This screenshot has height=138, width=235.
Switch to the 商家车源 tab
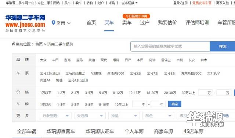click(x=163, y=131)
